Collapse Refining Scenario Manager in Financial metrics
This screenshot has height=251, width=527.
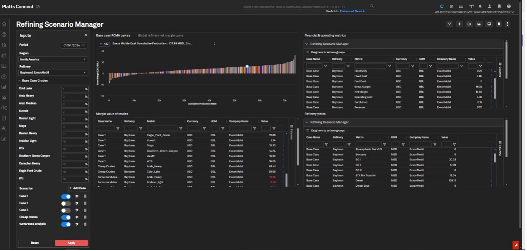307,44
